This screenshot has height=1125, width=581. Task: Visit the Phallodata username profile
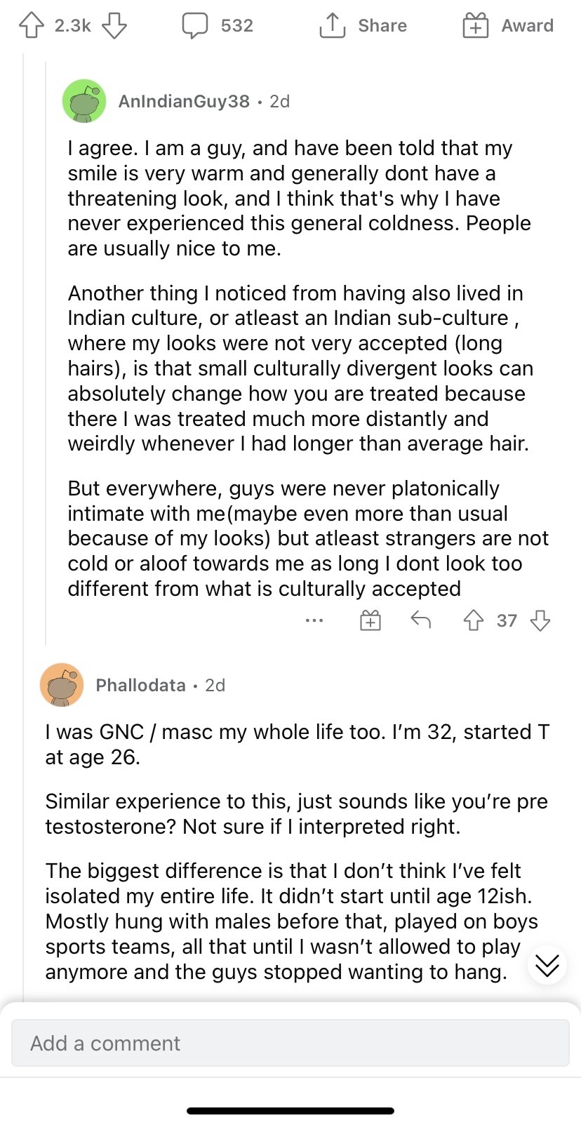coord(140,686)
